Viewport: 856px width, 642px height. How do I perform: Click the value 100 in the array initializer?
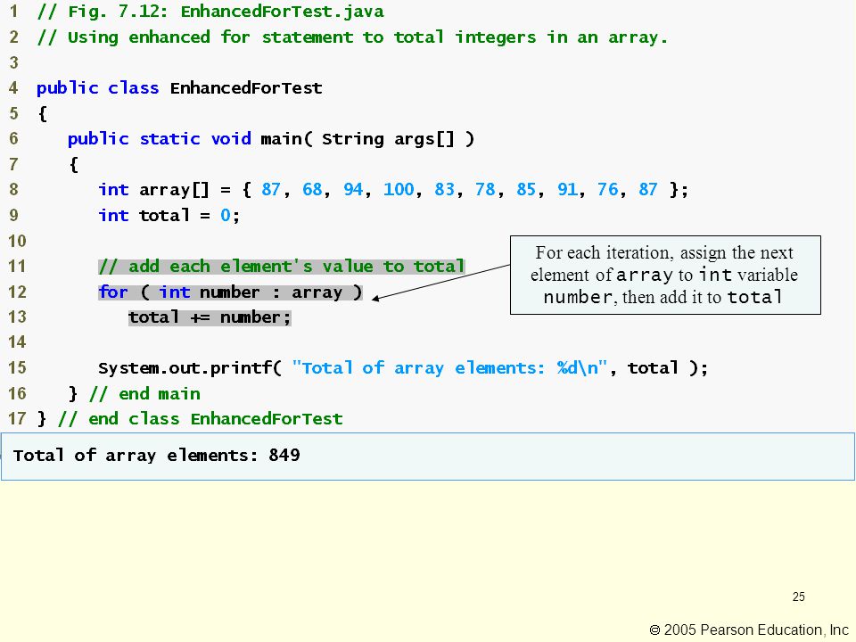point(399,189)
